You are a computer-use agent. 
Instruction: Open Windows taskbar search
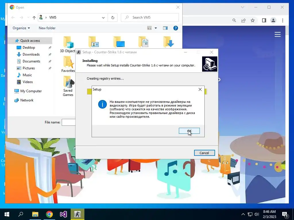pyautogui.click(x=21, y=214)
